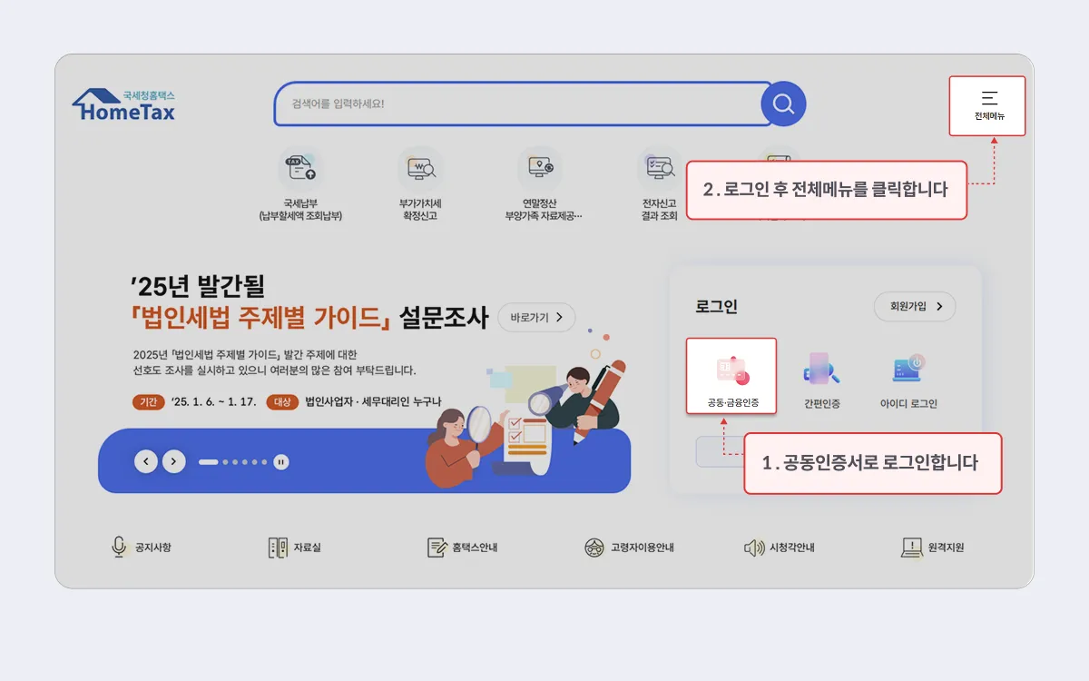Screen dimensions: 1089x681
Task: Select 공동·금융인증 login option
Action: tap(732, 377)
